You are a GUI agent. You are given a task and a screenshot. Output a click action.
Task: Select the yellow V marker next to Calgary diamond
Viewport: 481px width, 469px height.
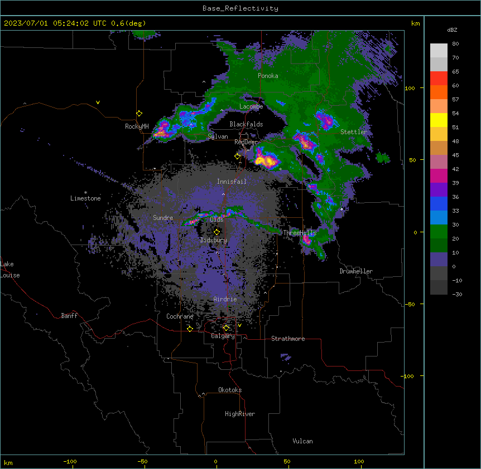(x=239, y=325)
